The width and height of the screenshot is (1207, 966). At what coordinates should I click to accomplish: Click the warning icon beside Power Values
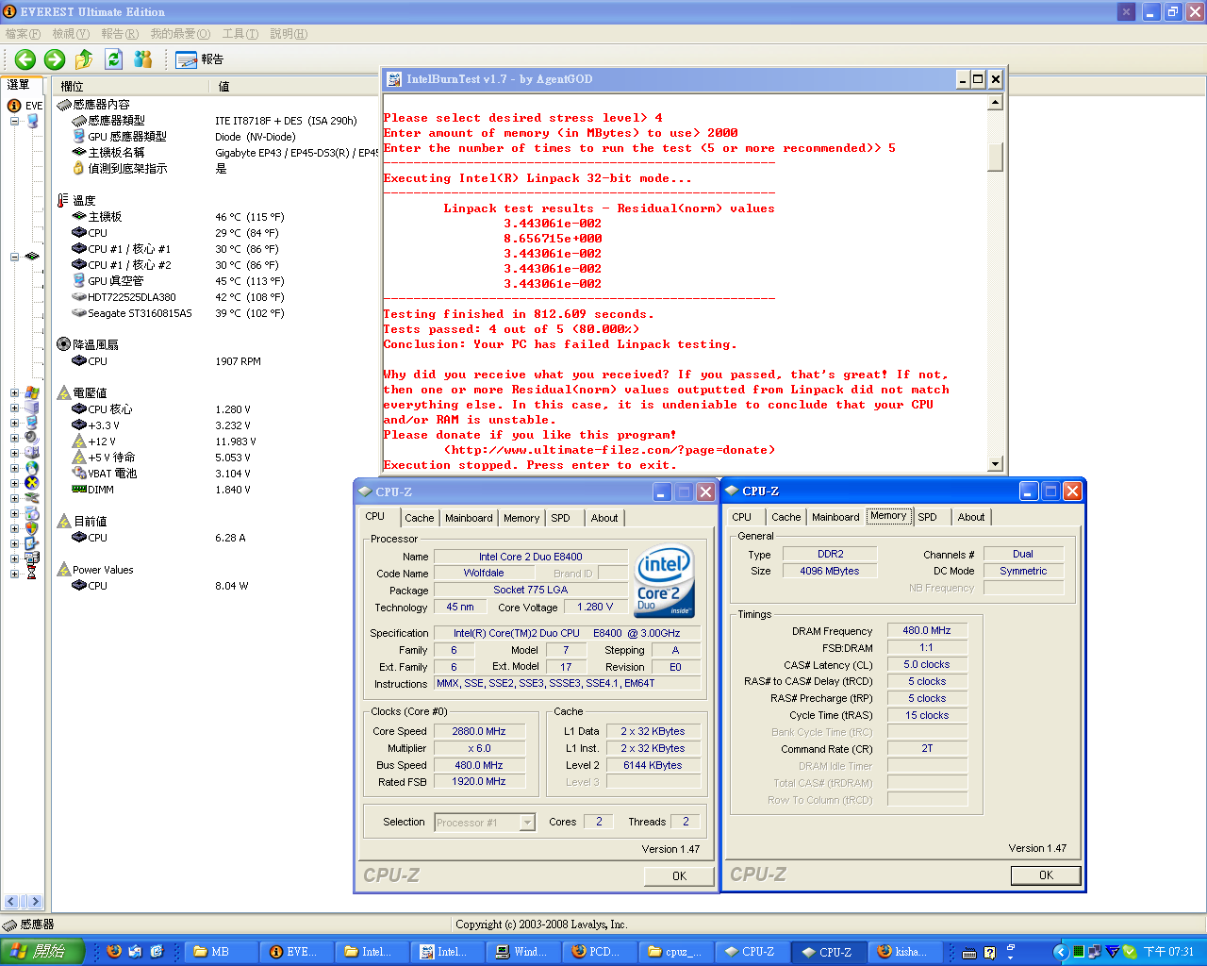click(64, 569)
